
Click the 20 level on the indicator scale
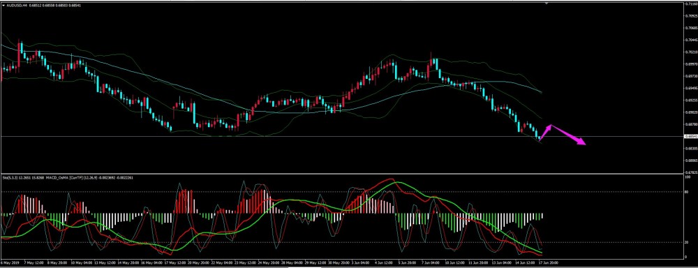pyautogui.click(x=687, y=243)
